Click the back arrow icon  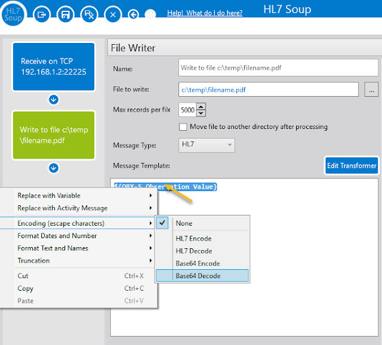[x=133, y=14]
